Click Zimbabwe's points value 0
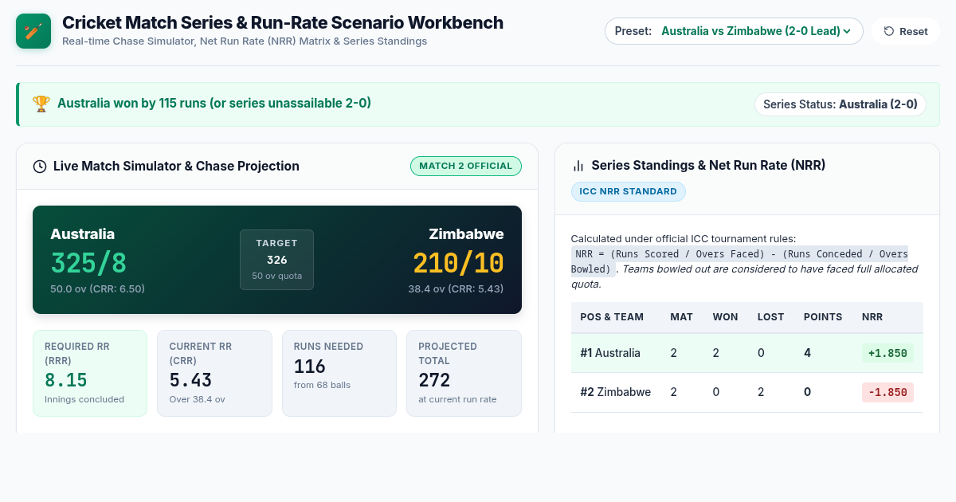Image resolution: width=956 pixels, height=502 pixels. click(x=807, y=392)
